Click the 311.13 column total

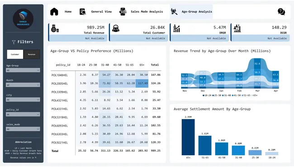tap(105, 151)
